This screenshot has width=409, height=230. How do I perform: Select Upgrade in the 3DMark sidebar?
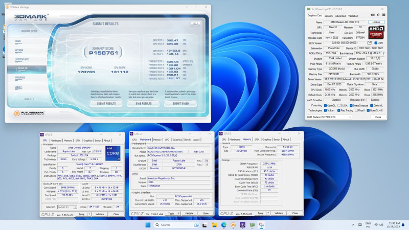(20, 78)
